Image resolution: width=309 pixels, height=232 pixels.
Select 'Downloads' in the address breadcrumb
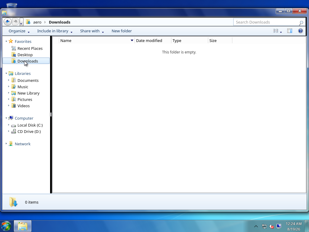coord(59,22)
